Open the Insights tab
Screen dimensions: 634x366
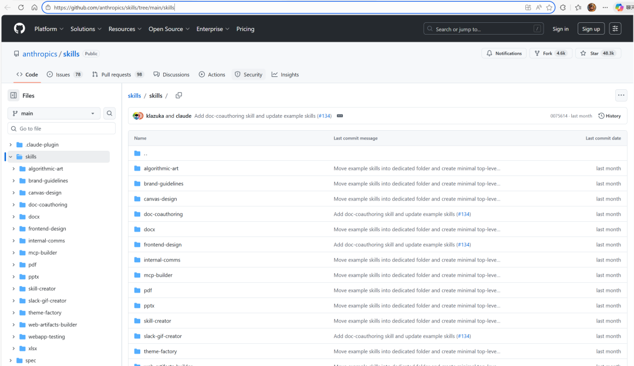[285, 74]
